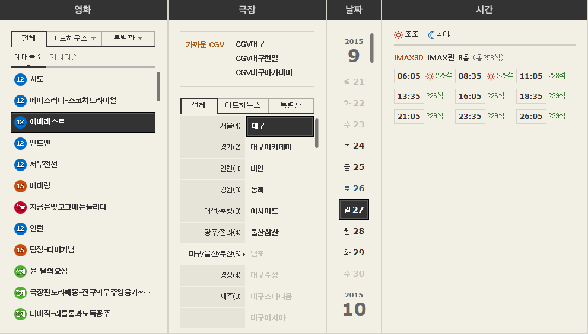Screen dimensions: 588x334
Task: Click the scrollbar of the theater list
Action: coord(317,133)
